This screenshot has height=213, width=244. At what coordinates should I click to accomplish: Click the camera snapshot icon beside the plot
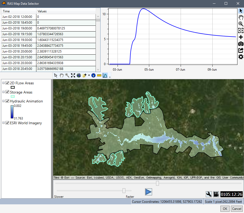(241, 44)
